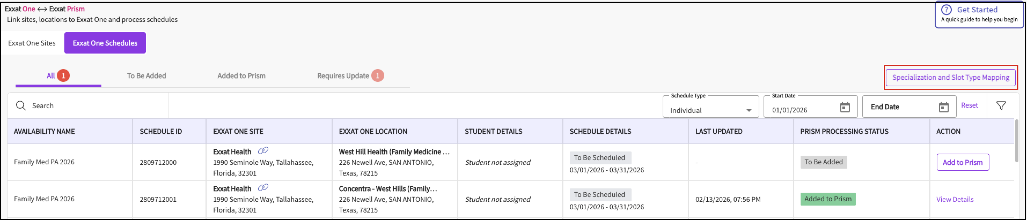Switch to Exxat One Sites tab
Viewport: 1027px width, 220px height.
(32, 43)
